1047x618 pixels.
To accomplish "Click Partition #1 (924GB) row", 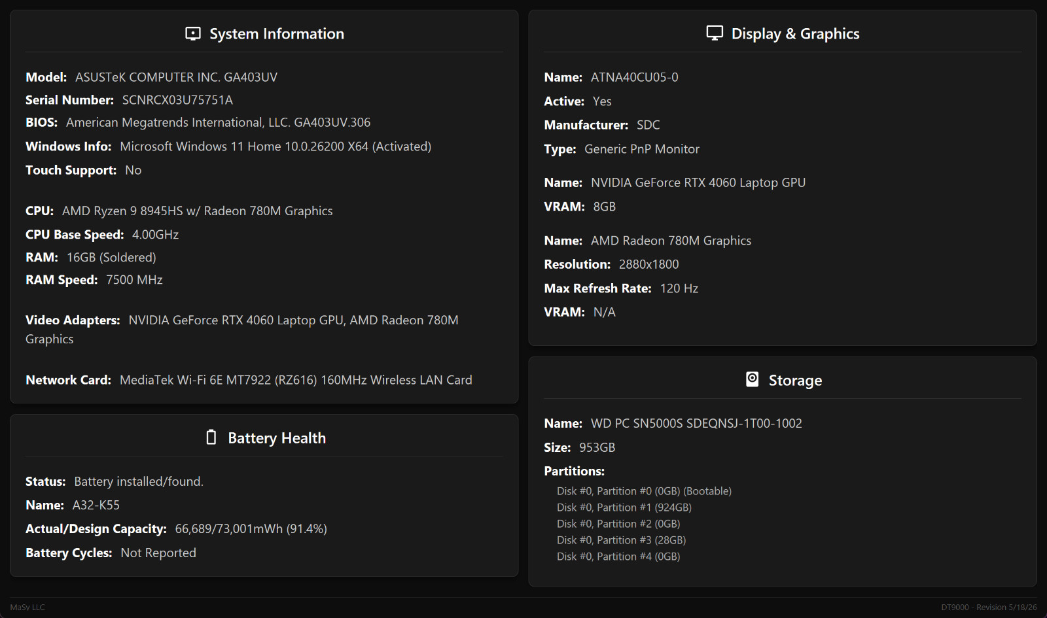I will click(624, 507).
